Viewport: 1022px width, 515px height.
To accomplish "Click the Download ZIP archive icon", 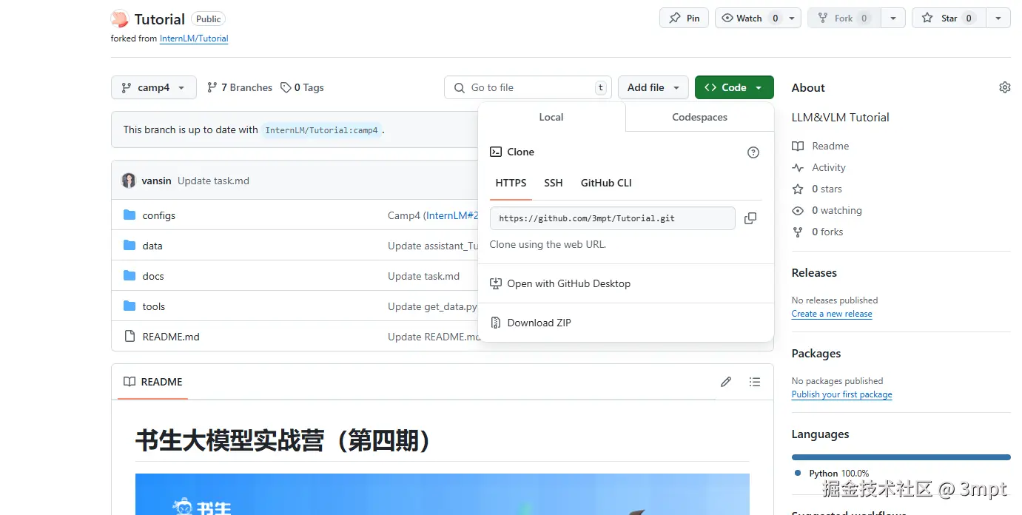I will pos(496,323).
